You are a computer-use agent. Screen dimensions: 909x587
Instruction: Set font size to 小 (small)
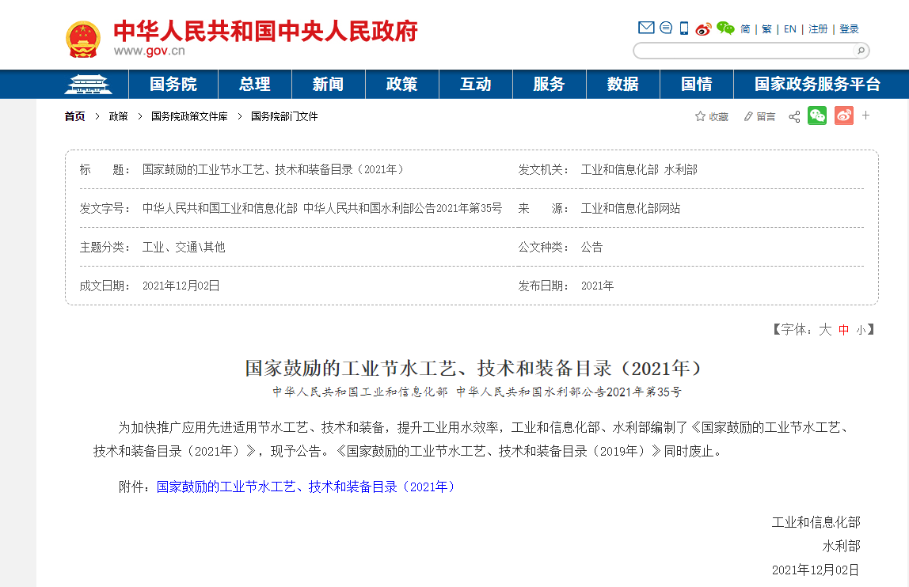coord(861,331)
